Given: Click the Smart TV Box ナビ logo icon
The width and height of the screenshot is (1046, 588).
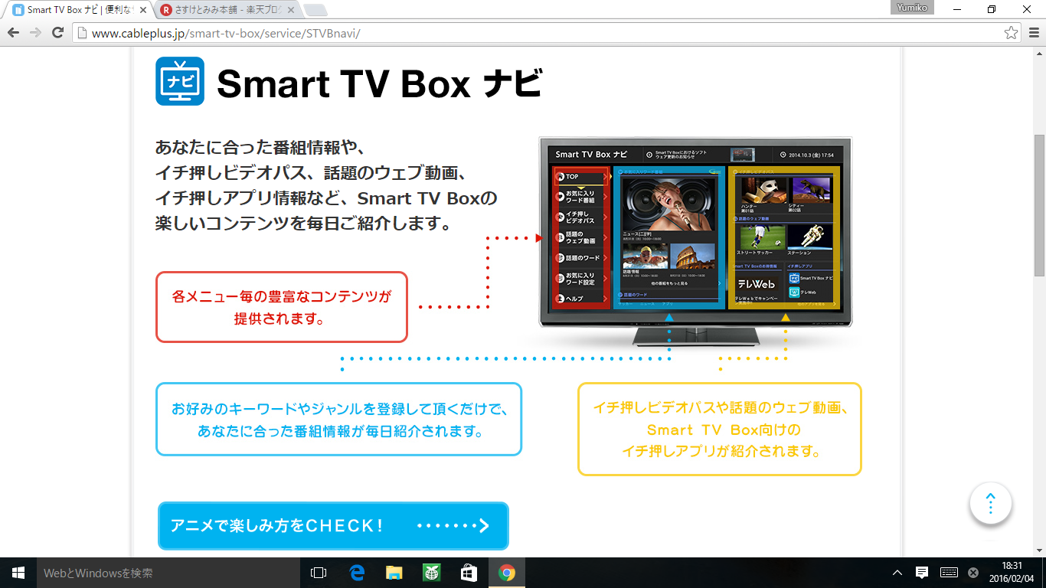Looking at the screenshot, I should 180,81.
